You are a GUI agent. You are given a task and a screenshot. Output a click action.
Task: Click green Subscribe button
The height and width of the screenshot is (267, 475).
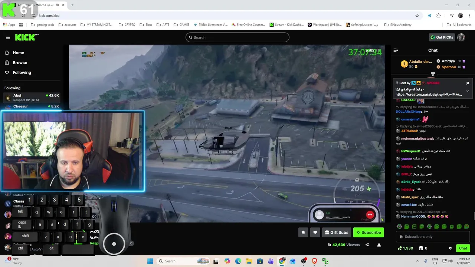[x=368, y=233]
